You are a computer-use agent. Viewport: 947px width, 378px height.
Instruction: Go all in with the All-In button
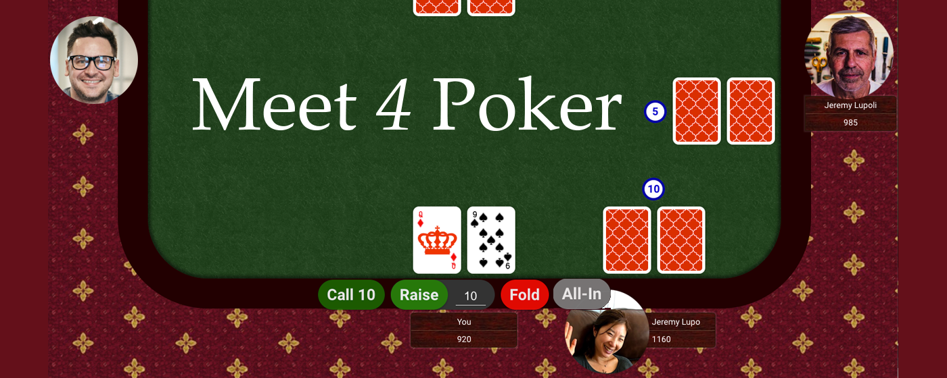pyautogui.click(x=582, y=294)
